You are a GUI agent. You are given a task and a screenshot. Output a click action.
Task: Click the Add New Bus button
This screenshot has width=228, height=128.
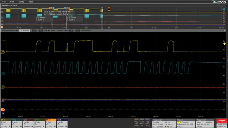(x=147, y=123)
